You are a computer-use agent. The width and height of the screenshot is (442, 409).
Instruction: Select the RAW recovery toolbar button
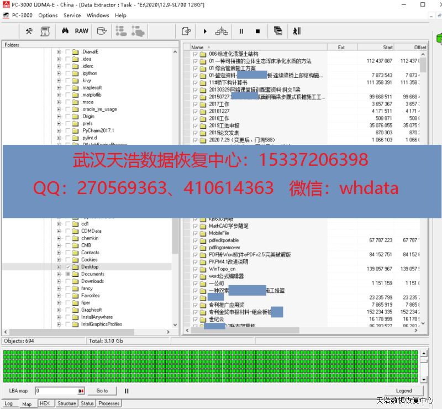82,32
